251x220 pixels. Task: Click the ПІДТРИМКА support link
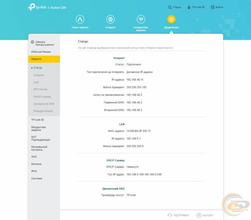click(x=181, y=215)
